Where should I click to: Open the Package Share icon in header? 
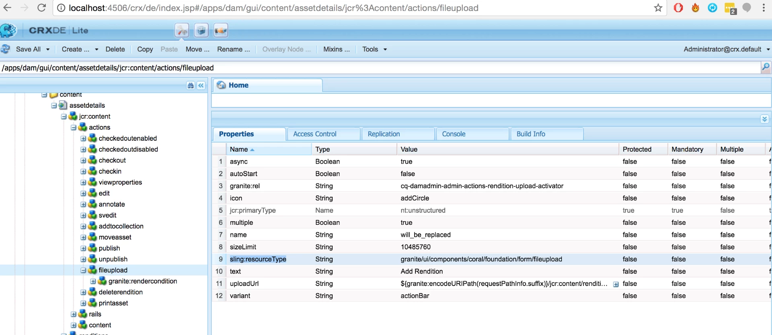(221, 31)
